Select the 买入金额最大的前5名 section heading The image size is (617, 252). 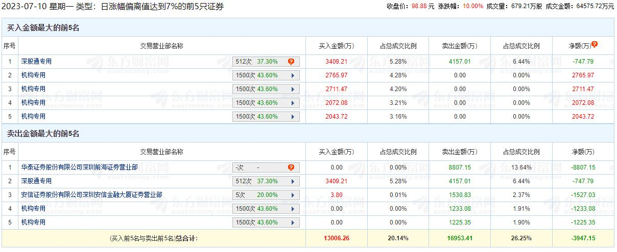pyautogui.click(x=43, y=28)
